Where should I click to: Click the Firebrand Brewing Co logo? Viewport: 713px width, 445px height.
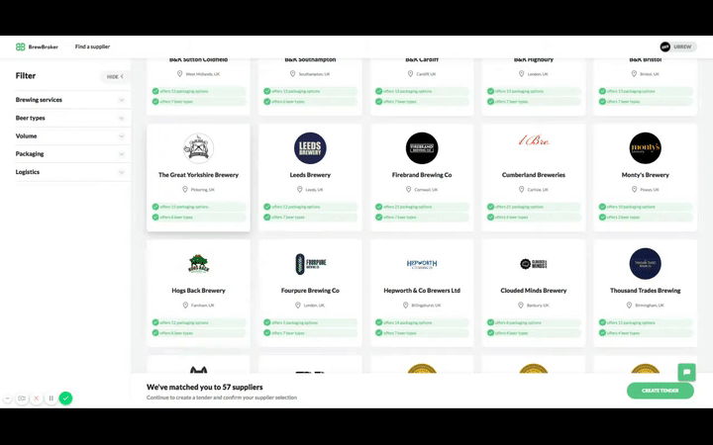pos(422,148)
